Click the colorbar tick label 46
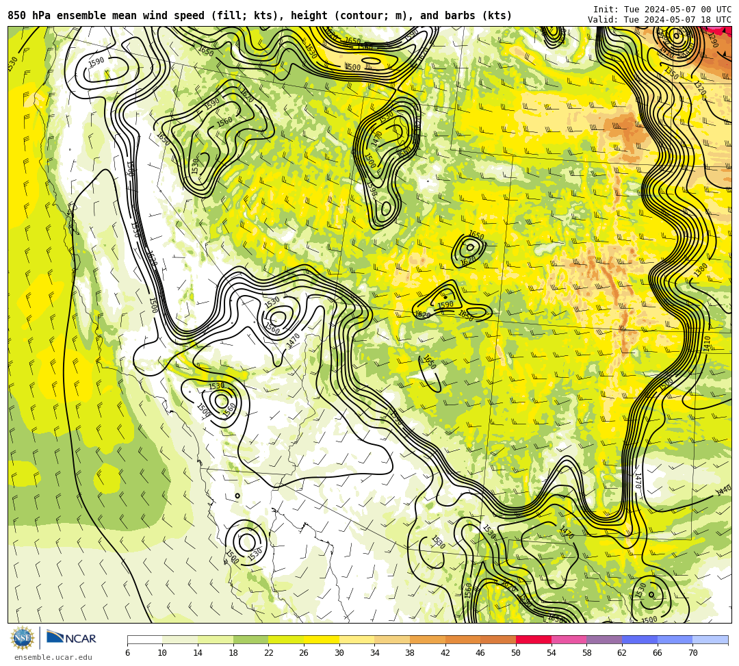 pos(481,653)
